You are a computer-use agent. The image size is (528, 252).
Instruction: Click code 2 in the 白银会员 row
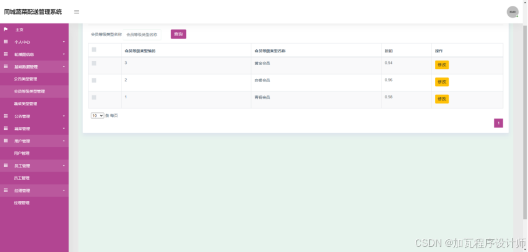pyautogui.click(x=126, y=80)
